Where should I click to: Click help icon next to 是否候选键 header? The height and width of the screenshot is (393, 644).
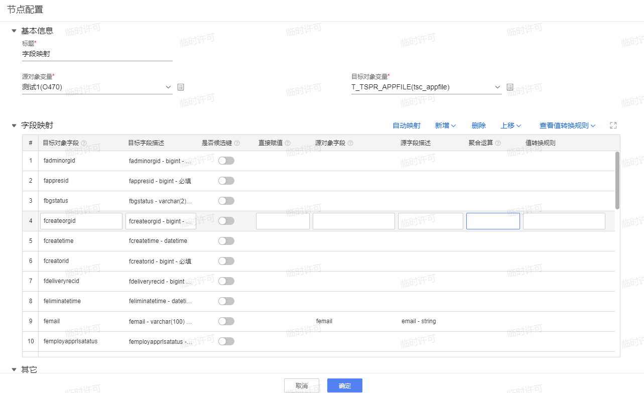[237, 143]
